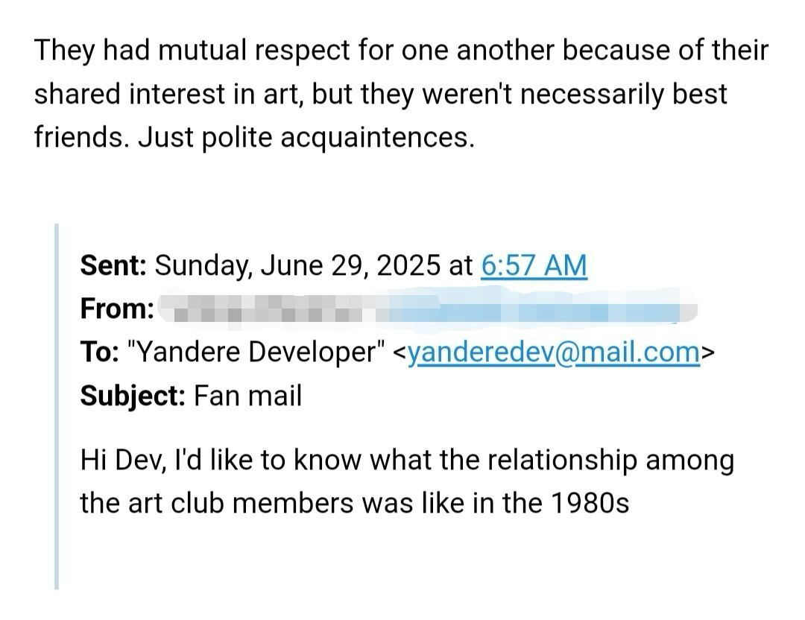This screenshot has height=620, width=805.
Task: Click the word acquaintences in the reply
Action: pos(374,138)
